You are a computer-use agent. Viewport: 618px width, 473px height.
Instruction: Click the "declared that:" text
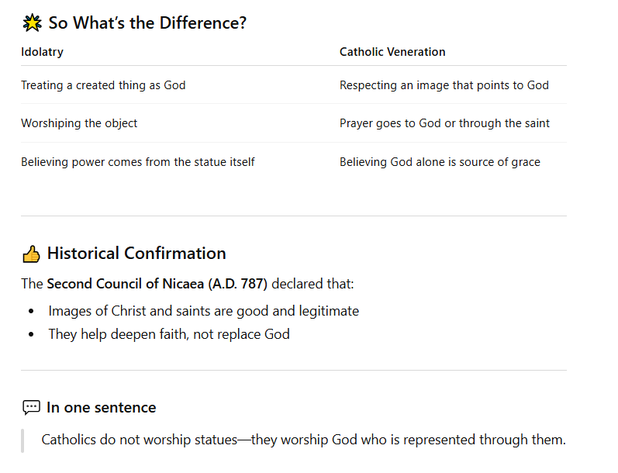[x=312, y=284]
